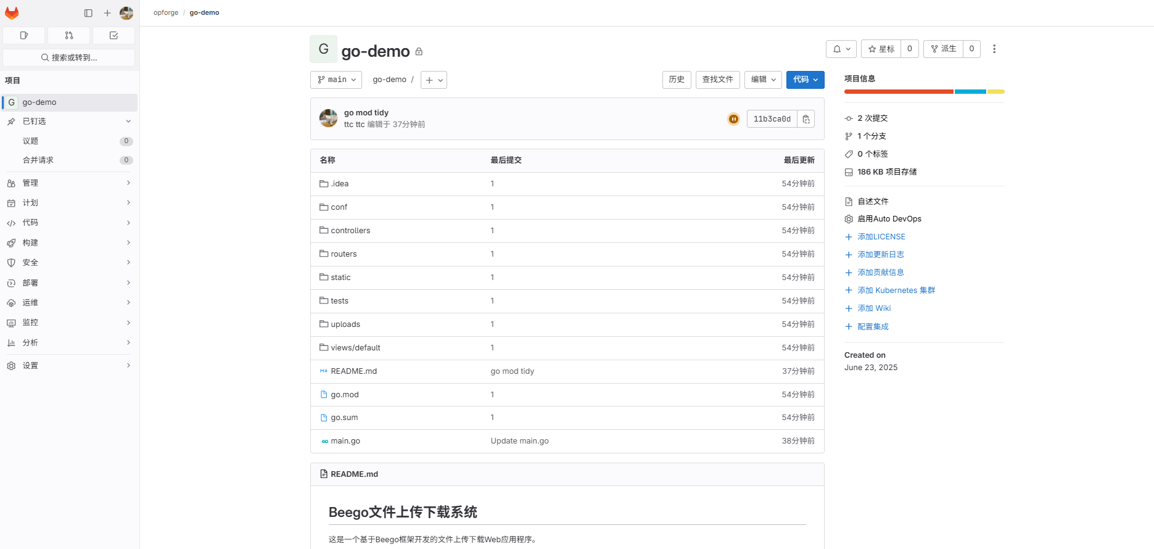1154x549 pixels.
Task: Open 'Update main.go' commit message
Action: [519, 441]
